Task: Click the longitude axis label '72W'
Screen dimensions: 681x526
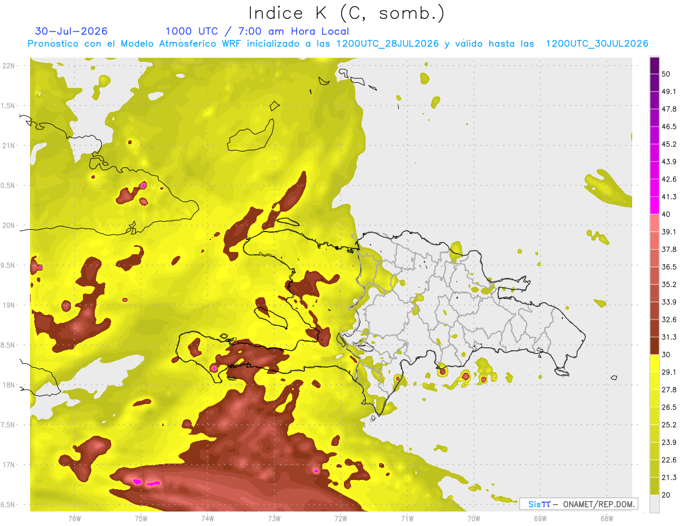Action: click(x=340, y=519)
